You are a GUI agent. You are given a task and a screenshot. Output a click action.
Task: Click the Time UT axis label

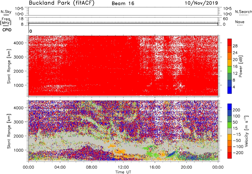tap(123, 172)
